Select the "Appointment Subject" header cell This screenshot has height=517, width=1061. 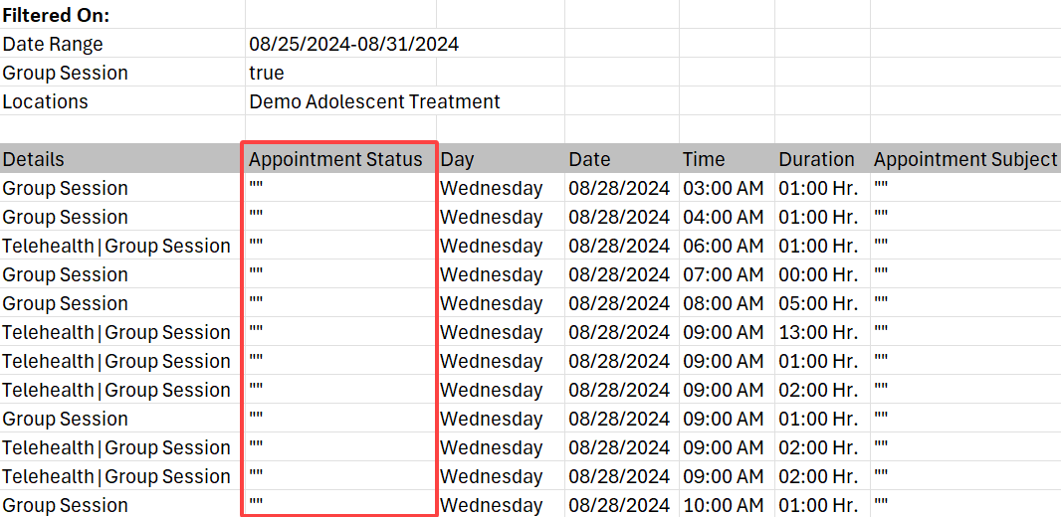pos(964,159)
